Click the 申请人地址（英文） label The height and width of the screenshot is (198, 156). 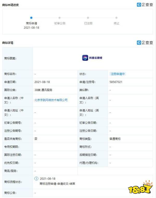[89, 113]
